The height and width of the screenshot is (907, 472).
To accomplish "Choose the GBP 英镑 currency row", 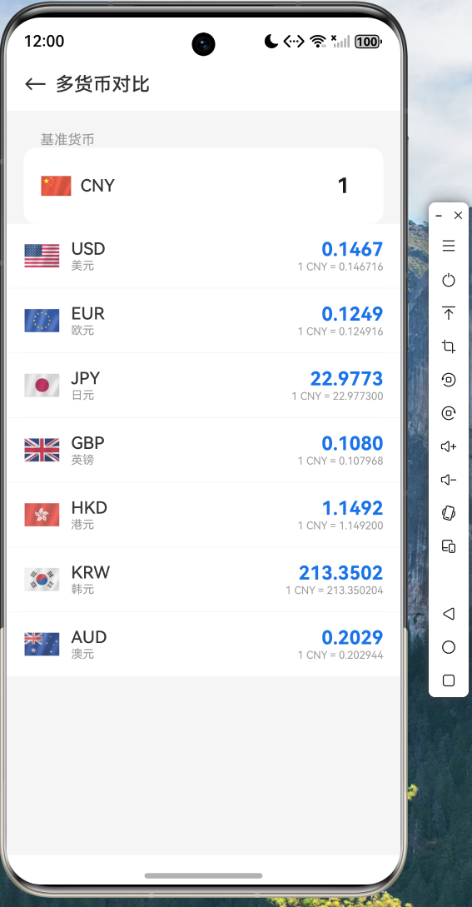I will (204, 451).
